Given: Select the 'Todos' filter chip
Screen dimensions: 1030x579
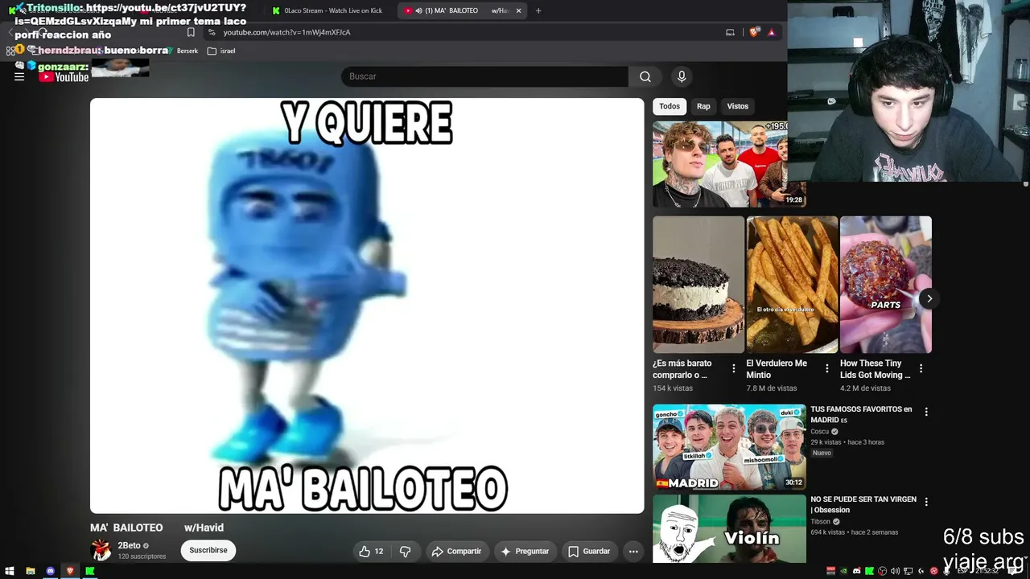Looking at the screenshot, I should coord(669,106).
